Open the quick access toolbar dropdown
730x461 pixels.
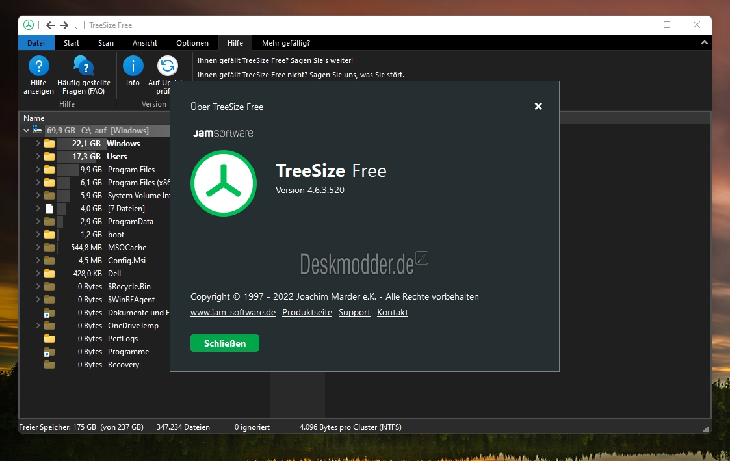tap(76, 26)
